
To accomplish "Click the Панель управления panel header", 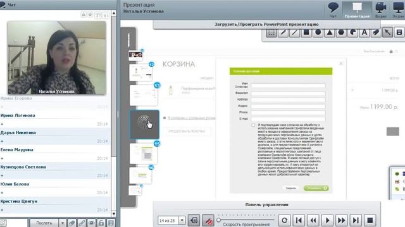I will click(266, 205).
